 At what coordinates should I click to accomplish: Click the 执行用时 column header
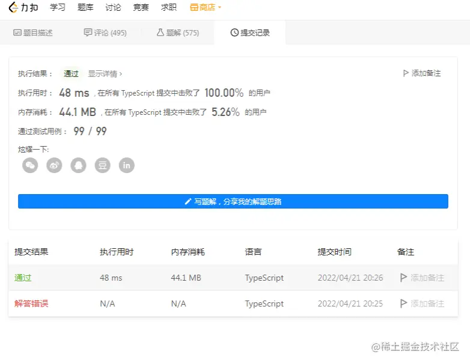tap(117, 252)
